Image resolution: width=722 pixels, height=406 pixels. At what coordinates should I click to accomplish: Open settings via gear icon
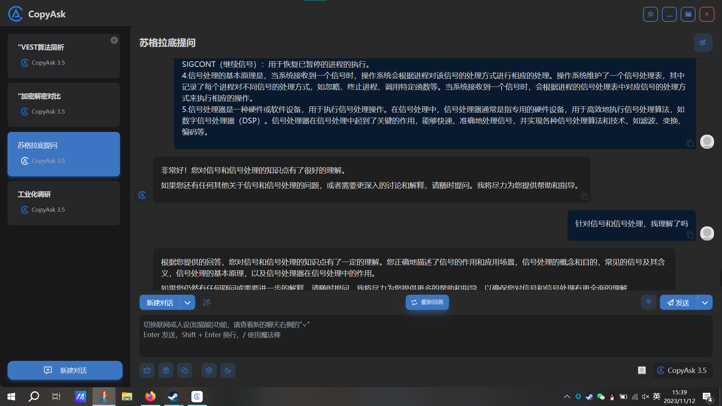click(209, 370)
